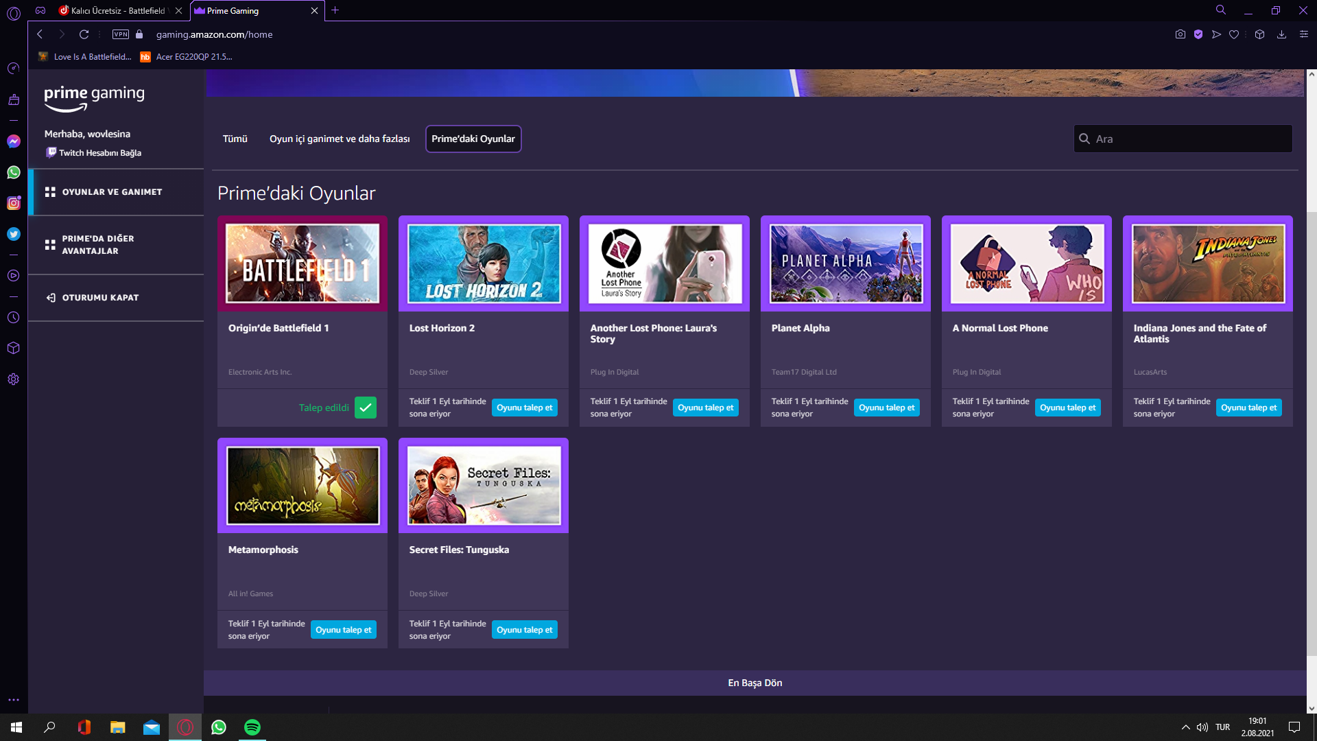Click the En Başa Dön bar

pos(755,683)
